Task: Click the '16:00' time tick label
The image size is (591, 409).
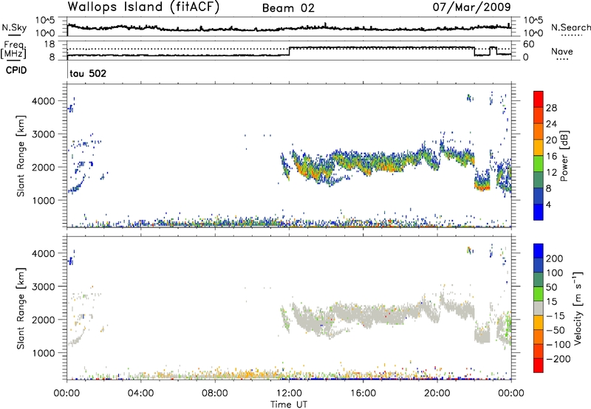Action: point(363,393)
